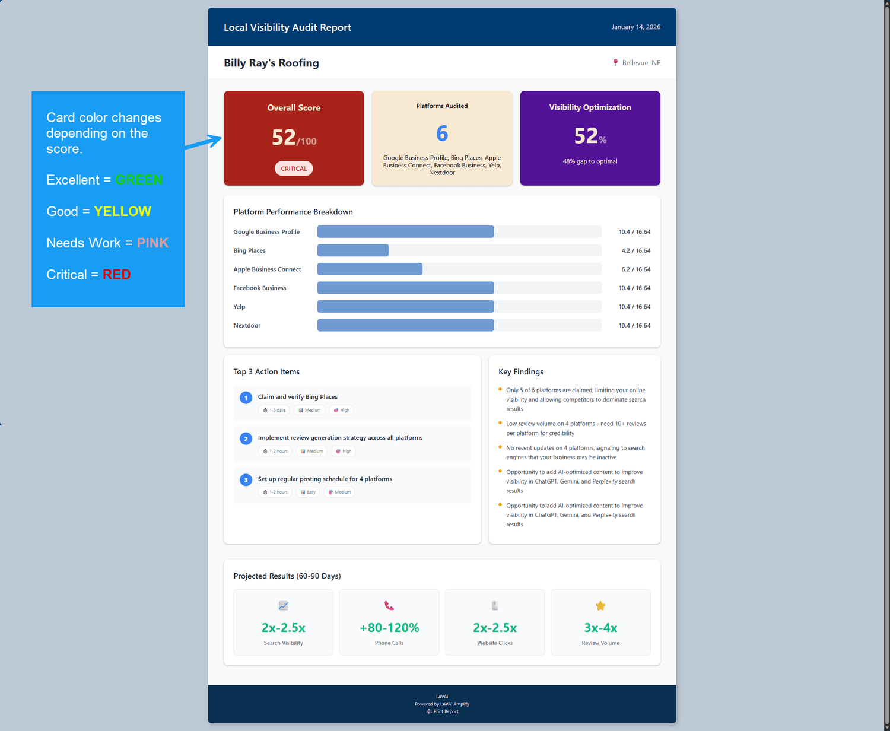Click the 'Top 3 Action Items' heading
Image resolution: width=890 pixels, height=731 pixels.
[x=266, y=371]
